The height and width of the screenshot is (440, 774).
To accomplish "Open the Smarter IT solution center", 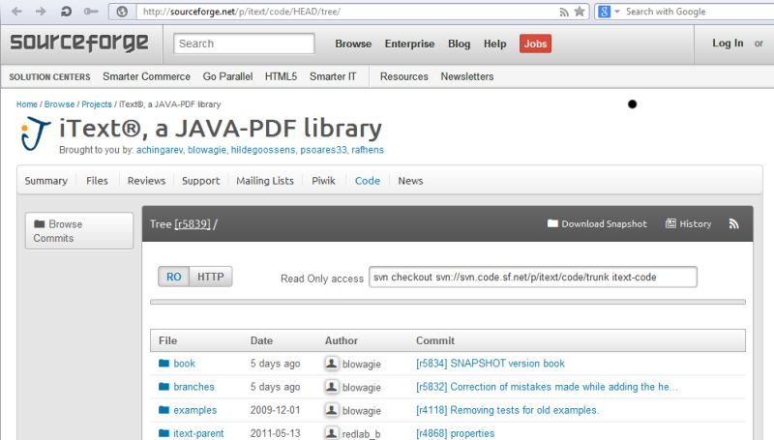I will pos(333,76).
